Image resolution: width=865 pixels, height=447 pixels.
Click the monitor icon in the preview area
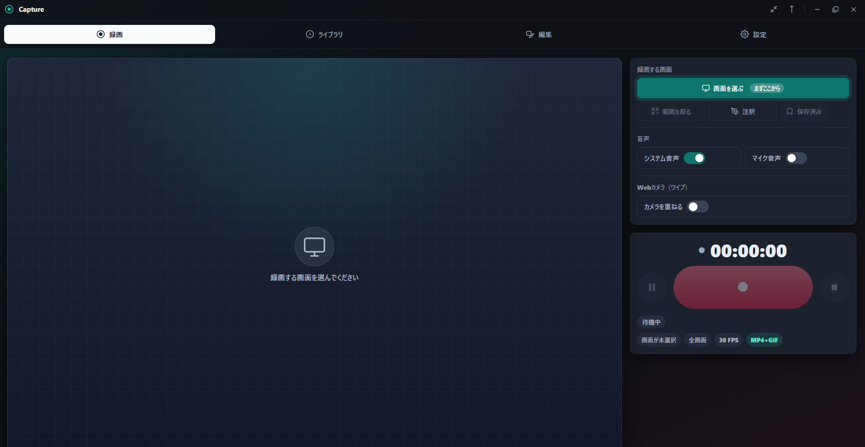pos(314,246)
